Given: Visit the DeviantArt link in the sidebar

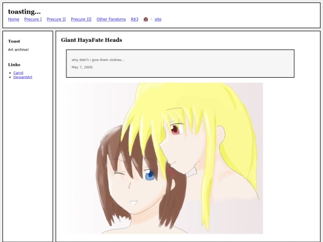Looking at the screenshot, I should pos(23,77).
